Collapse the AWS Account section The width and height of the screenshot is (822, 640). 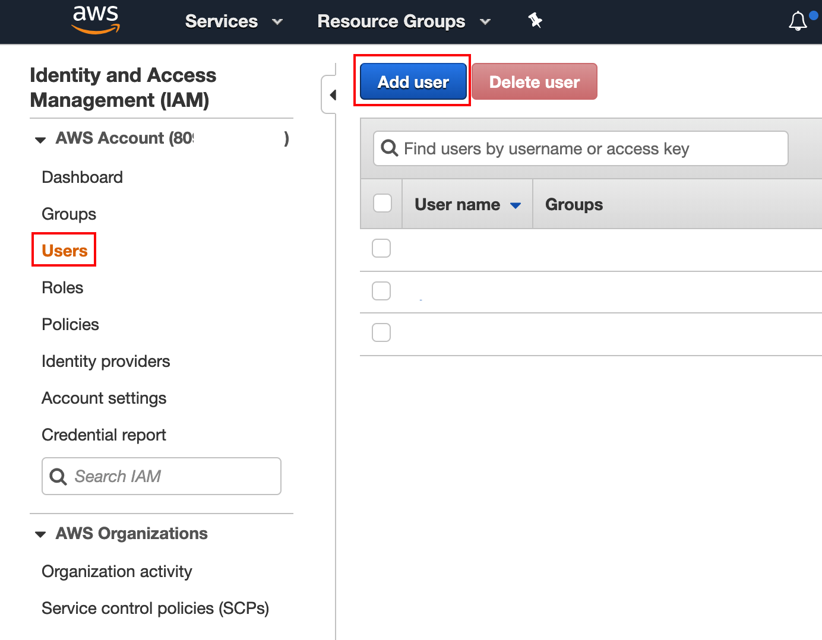pos(40,140)
